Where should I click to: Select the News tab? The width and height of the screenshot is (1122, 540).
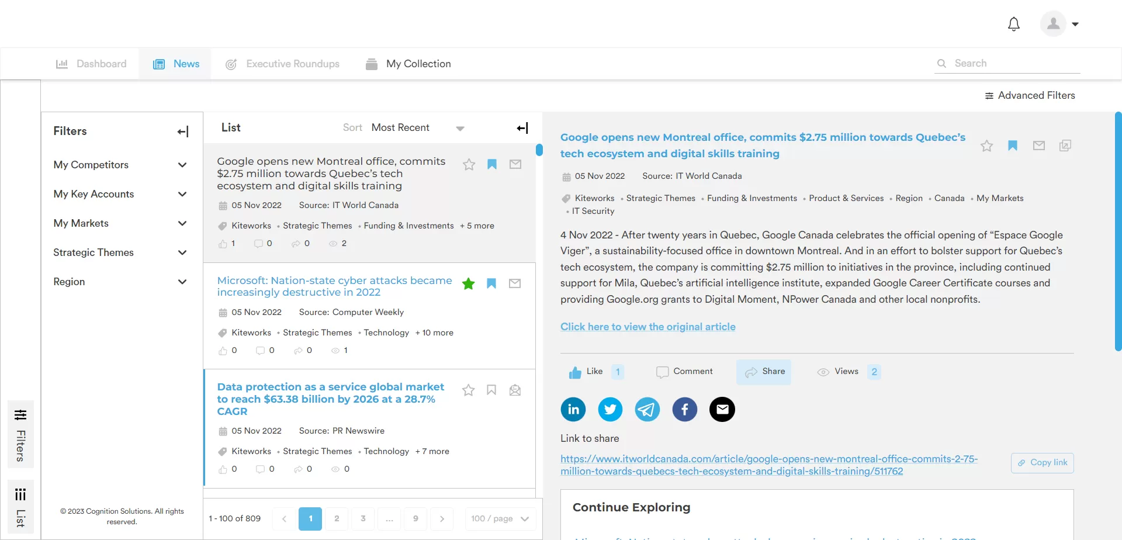point(175,64)
